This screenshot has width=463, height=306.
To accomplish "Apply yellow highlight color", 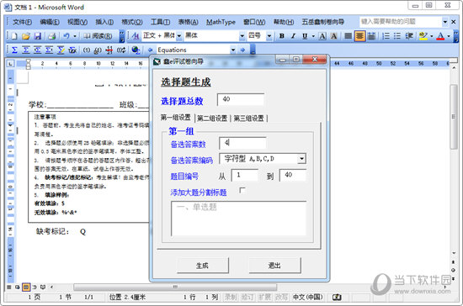I will [x=423, y=36].
